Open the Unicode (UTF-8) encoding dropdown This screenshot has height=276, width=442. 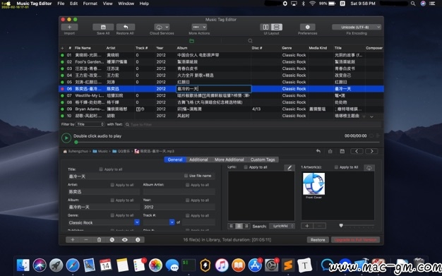[357, 27]
